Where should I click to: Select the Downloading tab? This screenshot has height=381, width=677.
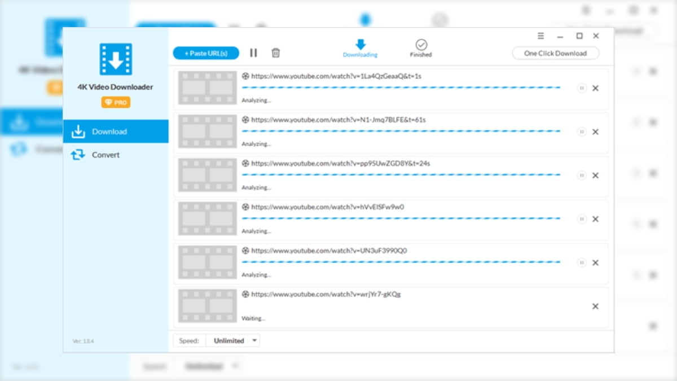click(x=360, y=47)
